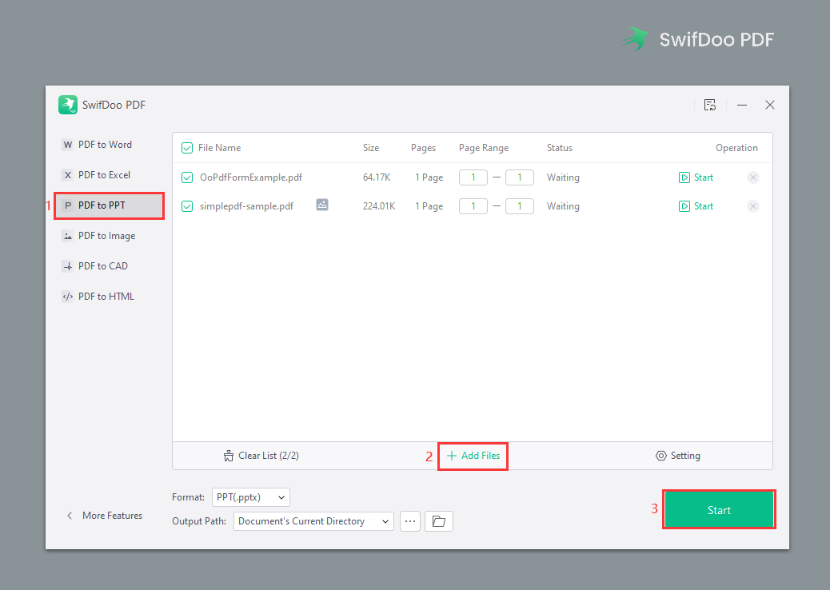Image resolution: width=830 pixels, height=590 pixels.
Task: Click the big green Start button
Action: [719, 509]
